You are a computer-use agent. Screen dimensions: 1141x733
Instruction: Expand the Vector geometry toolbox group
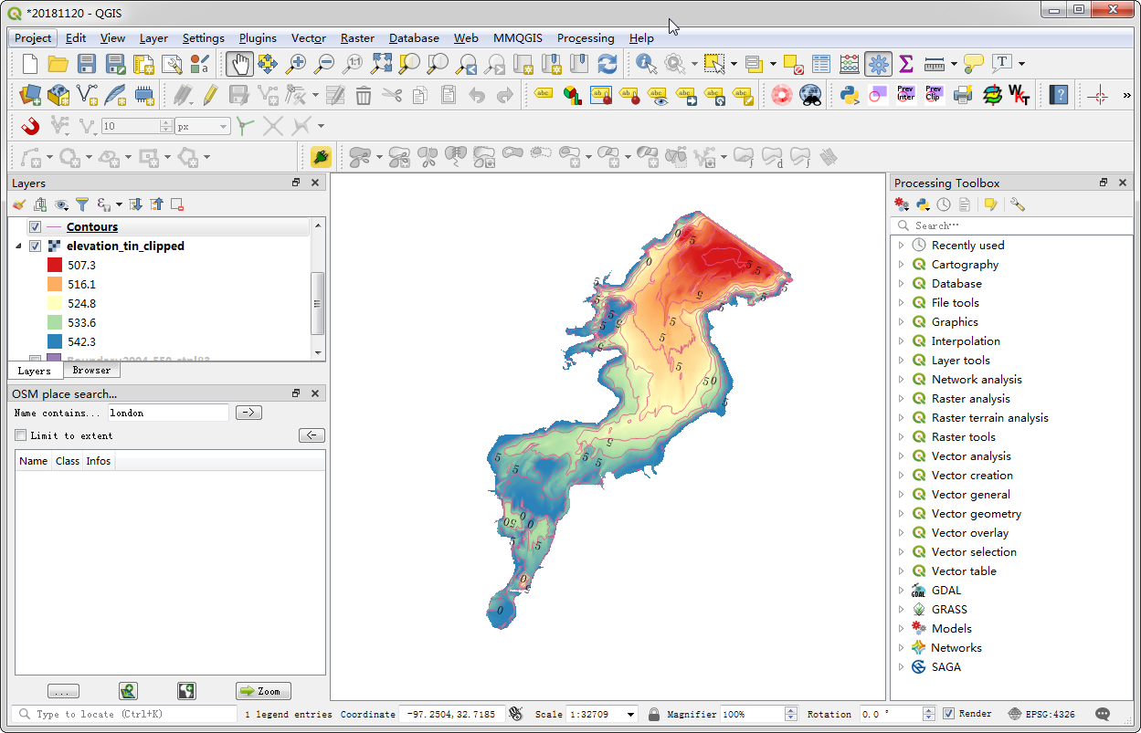tap(901, 513)
